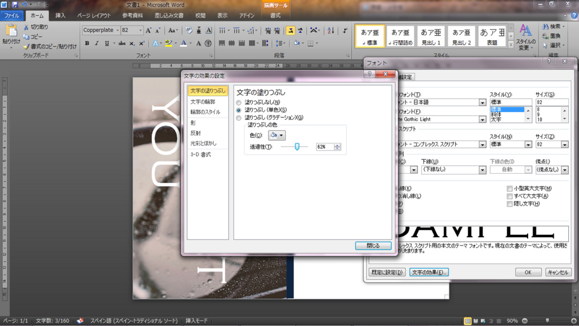Switch to References (参考資料) tab
This screenshot has height=326, width=579.
pos(132,15)
